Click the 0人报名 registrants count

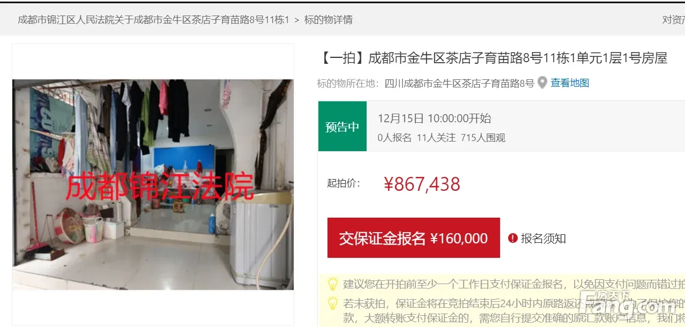394,138
